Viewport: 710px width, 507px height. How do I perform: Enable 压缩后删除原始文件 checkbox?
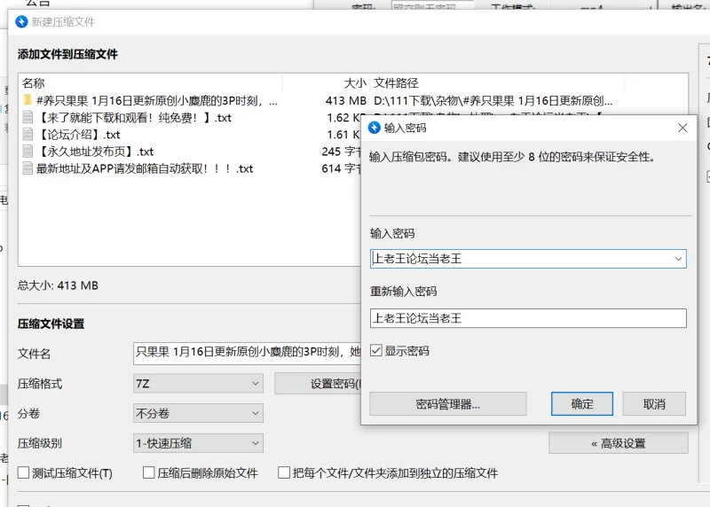pyautogui.click(x=149, y=473)
